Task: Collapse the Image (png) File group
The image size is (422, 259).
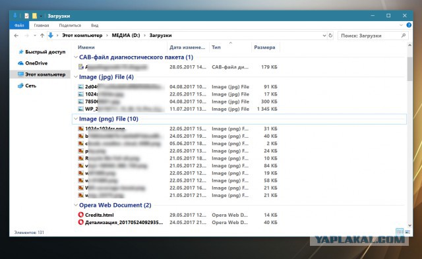Action: coord(76,119)
